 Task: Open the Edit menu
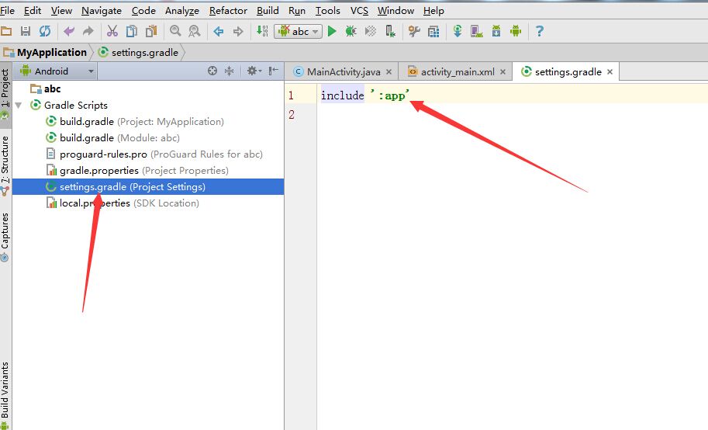tap(33, 10)
